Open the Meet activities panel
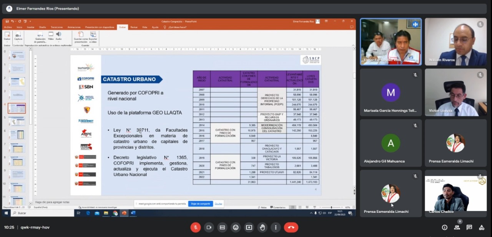 tap(482, 227)
